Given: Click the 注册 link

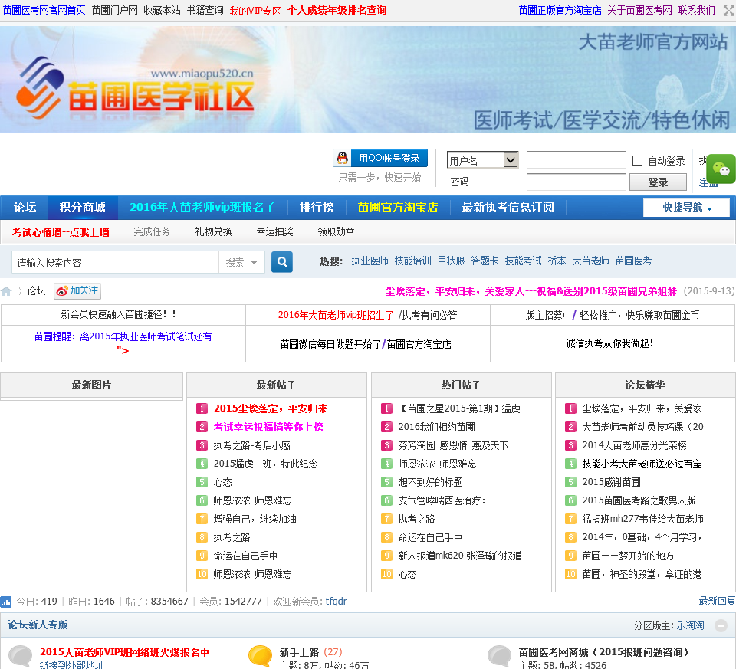Looking at the screenshot, I should point(708,182).
